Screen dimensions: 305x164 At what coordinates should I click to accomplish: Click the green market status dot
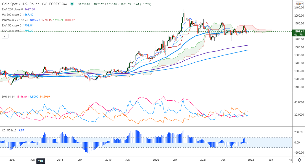click(x=72, y=4)
